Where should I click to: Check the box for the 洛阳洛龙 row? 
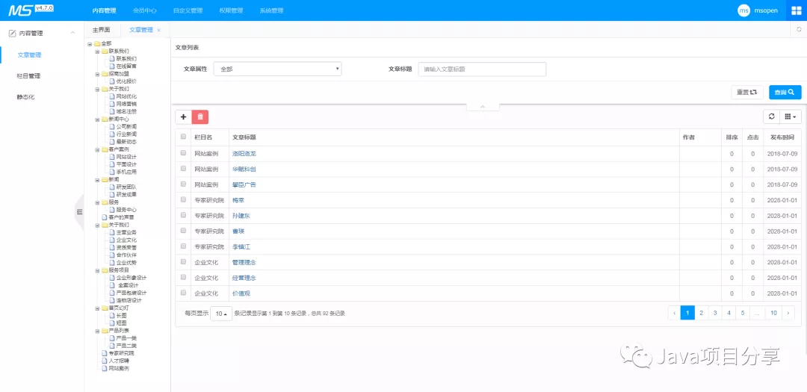(x=184, y=153)
